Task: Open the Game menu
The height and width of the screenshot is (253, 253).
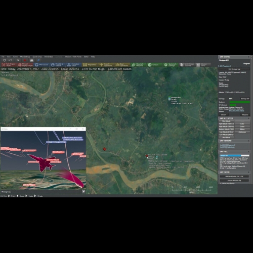Action: tap(15, 57)
